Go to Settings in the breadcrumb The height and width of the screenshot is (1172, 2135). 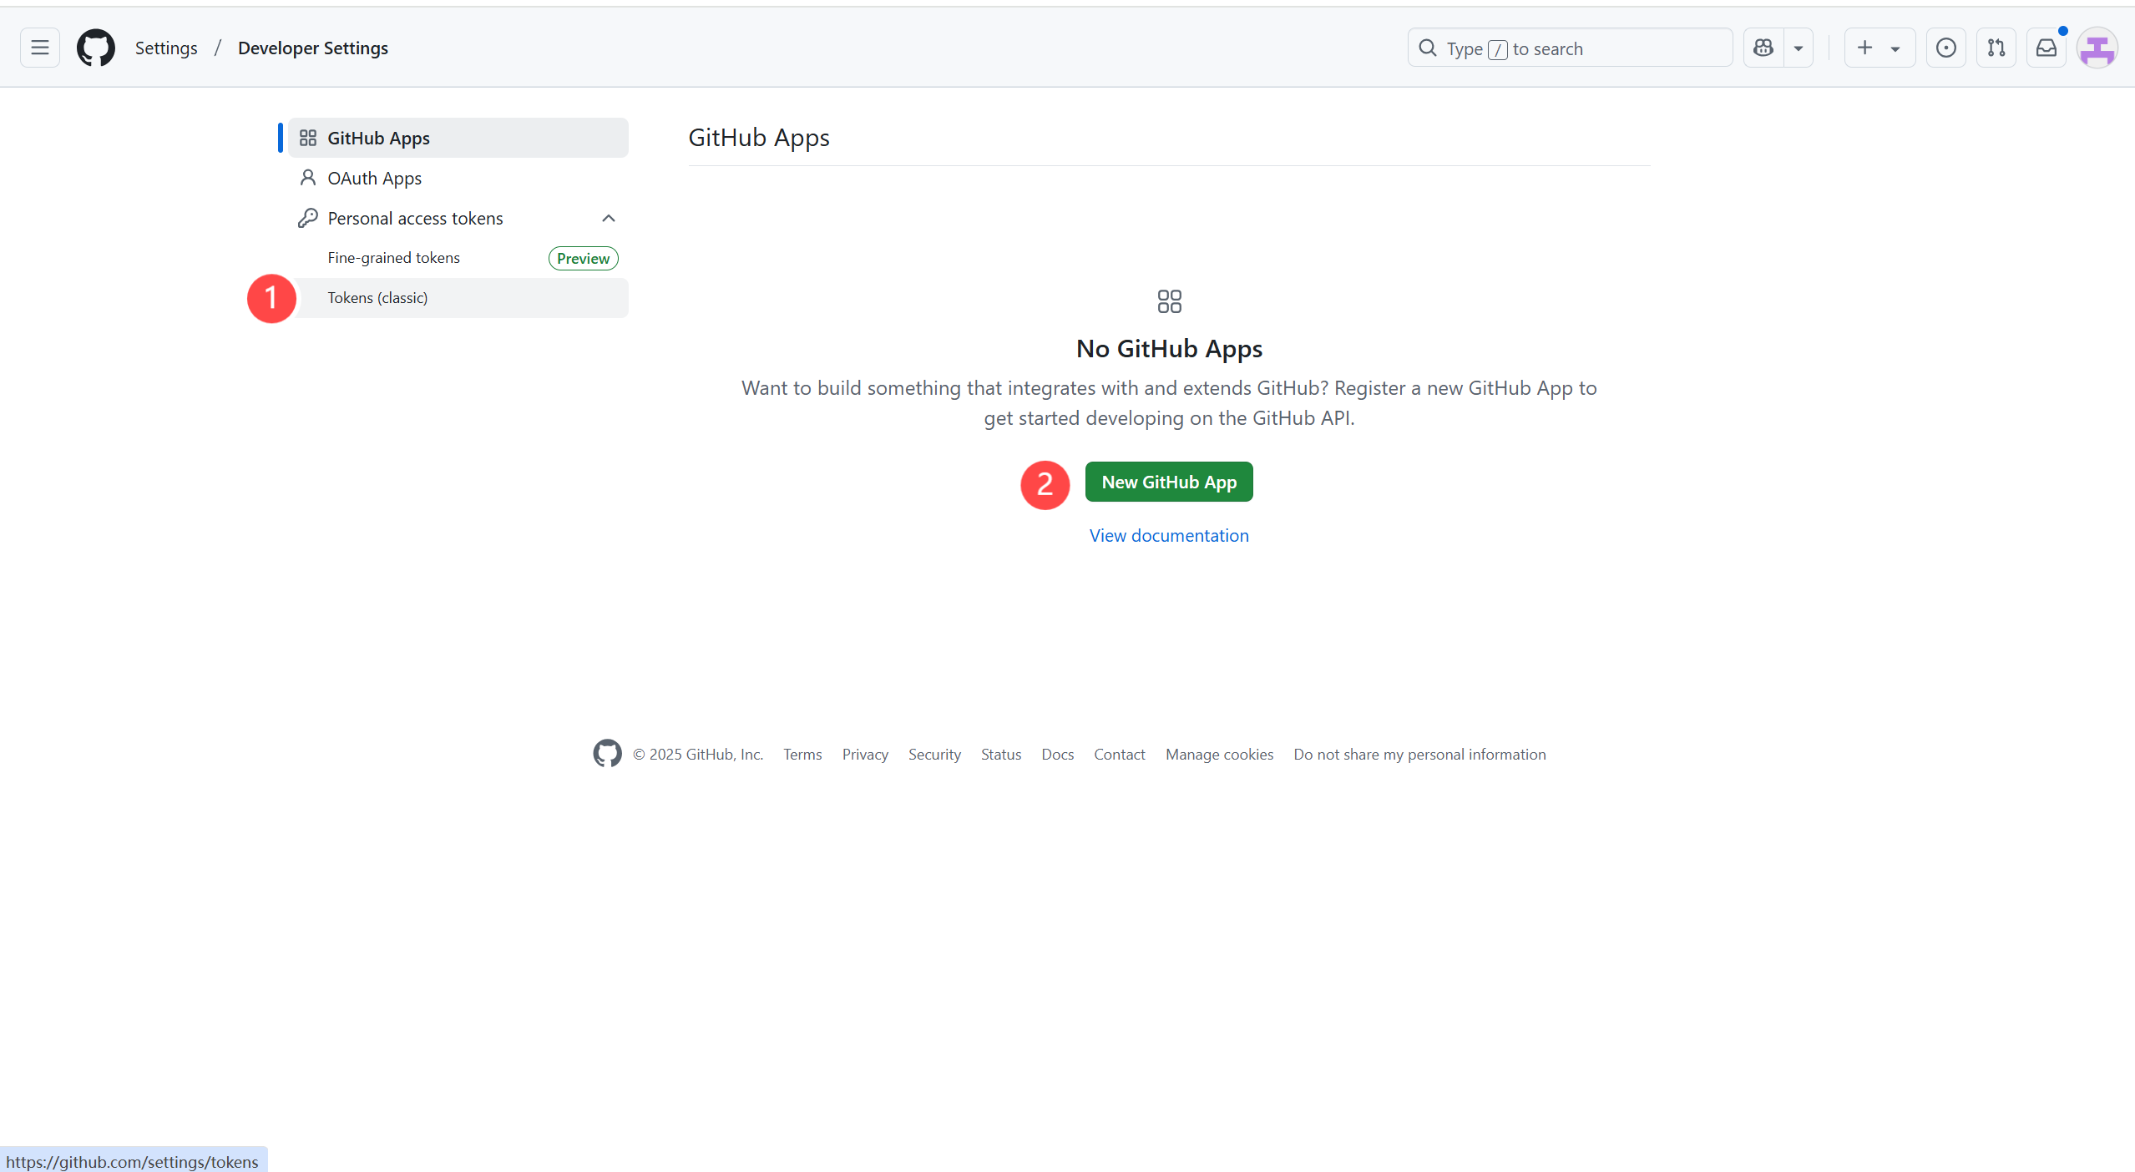click(166, 48)
